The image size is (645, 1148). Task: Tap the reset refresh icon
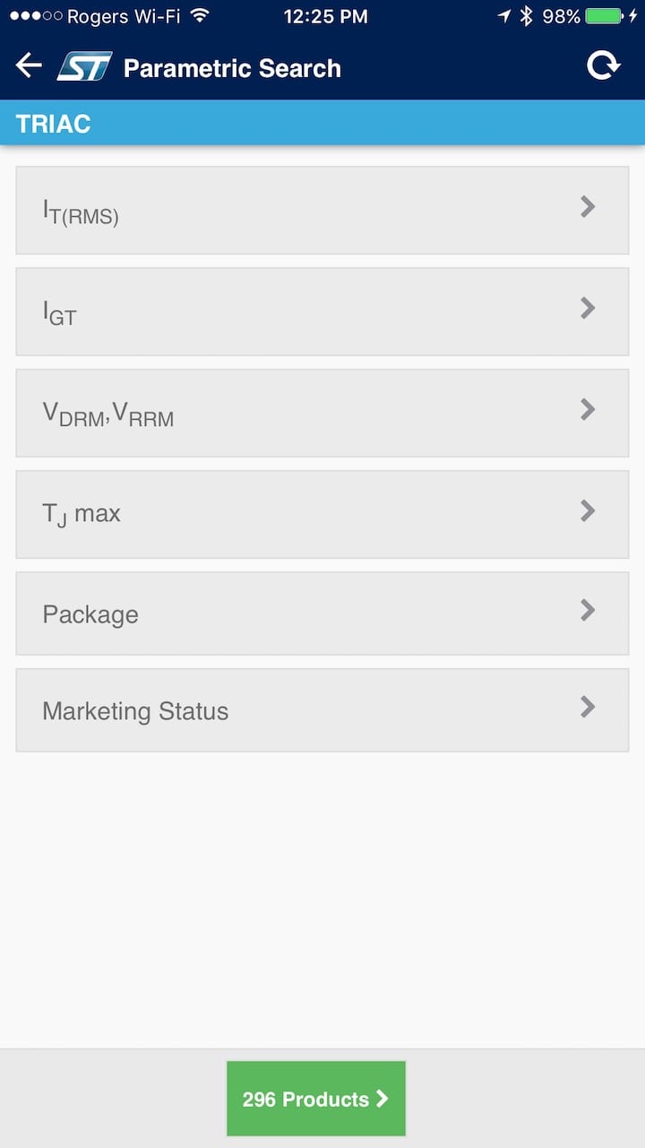603,65
